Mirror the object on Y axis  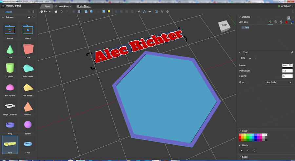[x=248, y=151]
